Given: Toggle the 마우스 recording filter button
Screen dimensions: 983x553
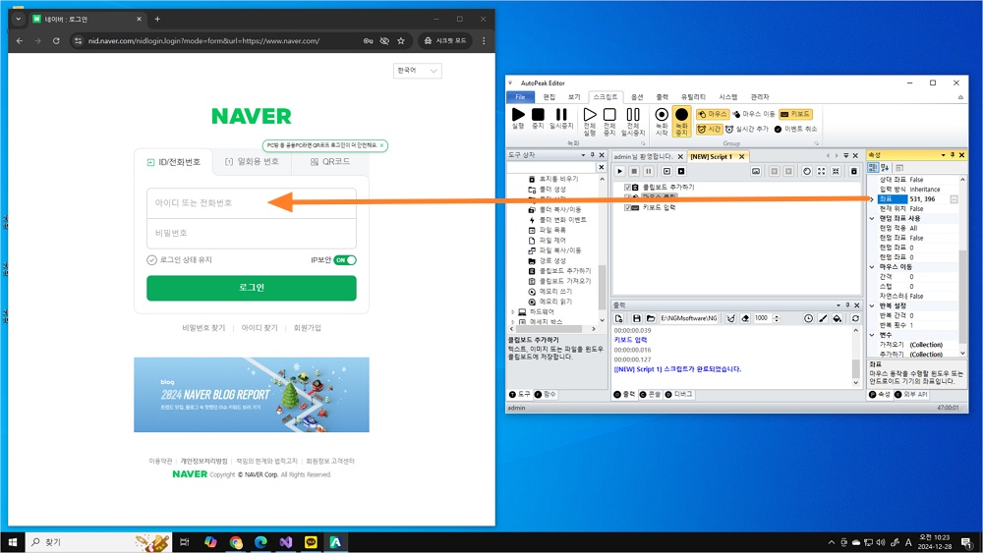Looking at the screenshot, I should [712, 114].
